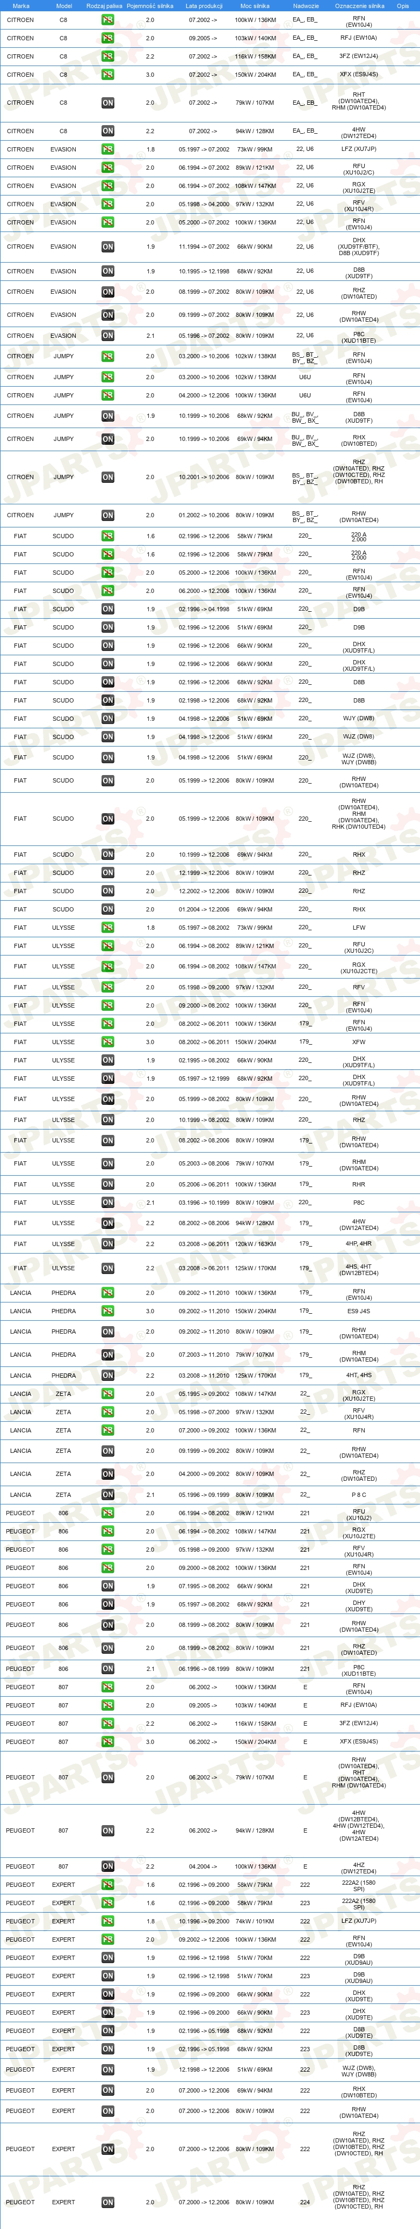The height and width of the screenshot is (2229, 420).
Task: Click petrol icon in Lancia Zeta RGX row
Action: [107, 1394]
